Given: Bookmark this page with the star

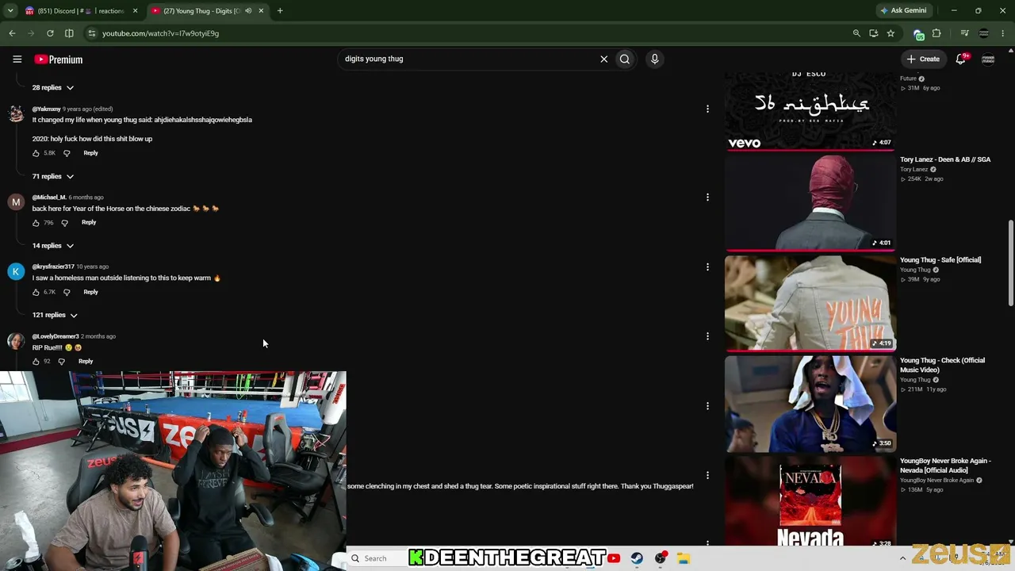Looking at the screenshot, I should [x=891, y=33].
